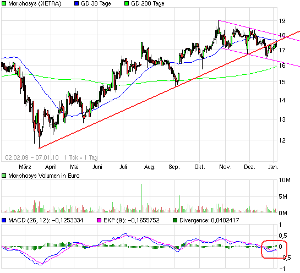Click the price axis value 16

coord(282,65)
